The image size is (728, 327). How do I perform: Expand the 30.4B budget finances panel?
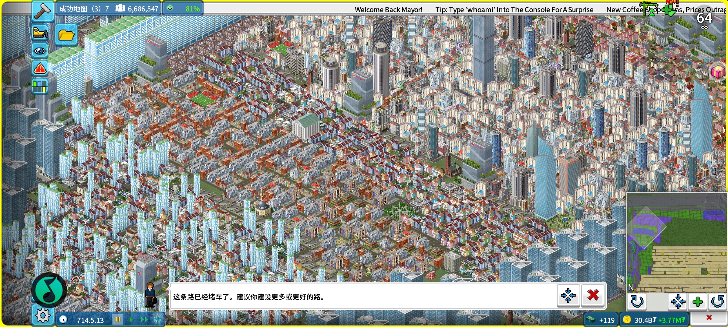(x=654, y=320)
